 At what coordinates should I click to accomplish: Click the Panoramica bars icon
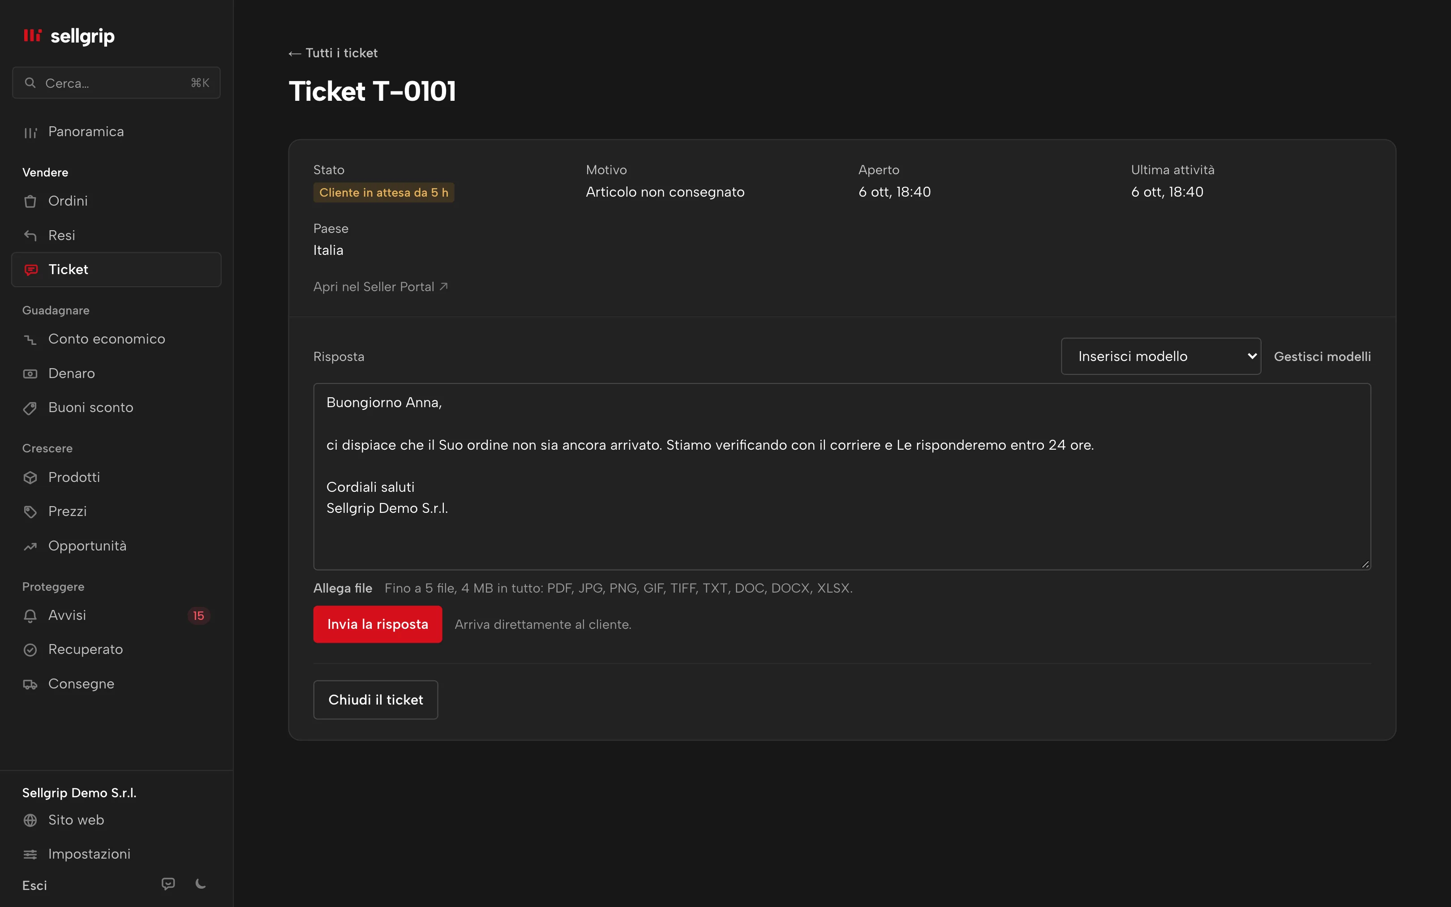pos(30,132)
